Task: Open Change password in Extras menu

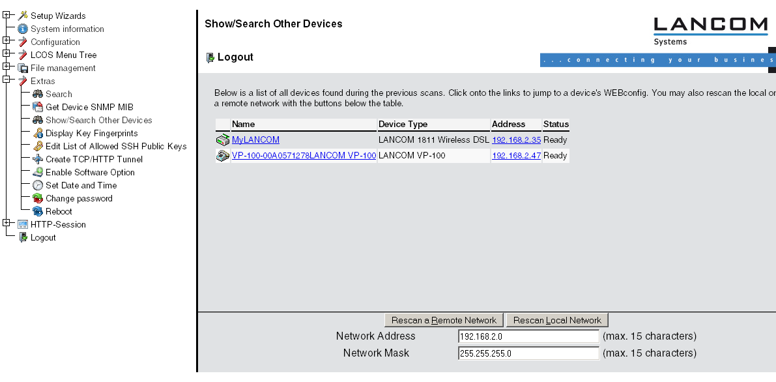Action: pyautogui.click(x=79, y=198)
